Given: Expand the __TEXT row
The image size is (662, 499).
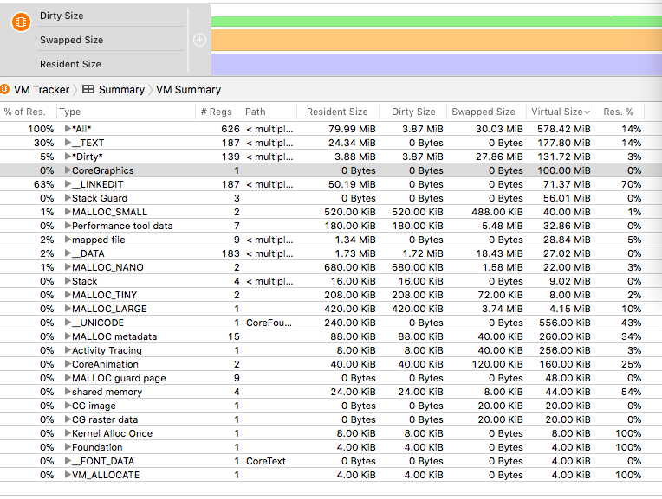Looking at the screenshot, I should (x=68, y=143).
